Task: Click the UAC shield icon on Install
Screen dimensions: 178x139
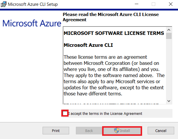Action: (117, 131)
